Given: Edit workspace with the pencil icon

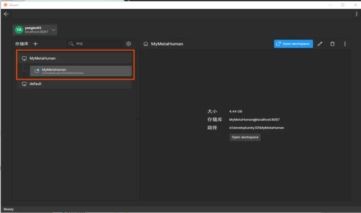Looking at the screenshot, I should [x=320, y=44].
